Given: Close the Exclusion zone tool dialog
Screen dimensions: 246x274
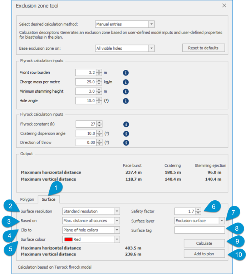Looking at the screenshot, I should (x=224, y=6).
